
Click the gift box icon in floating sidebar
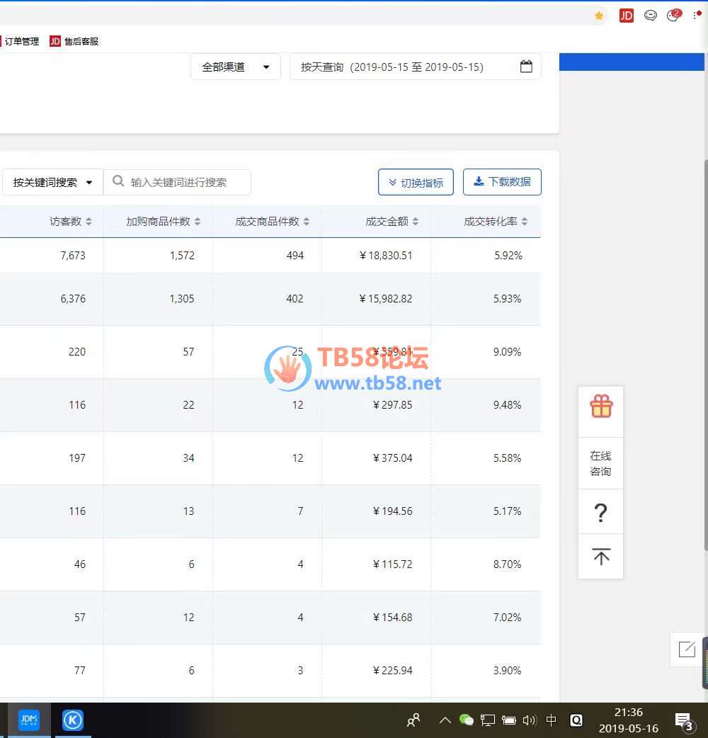[601, 407]
